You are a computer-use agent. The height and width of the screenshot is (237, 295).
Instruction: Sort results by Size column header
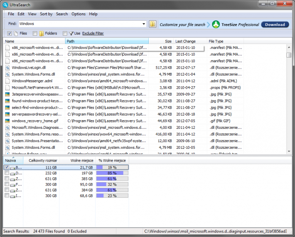[161, 41]
